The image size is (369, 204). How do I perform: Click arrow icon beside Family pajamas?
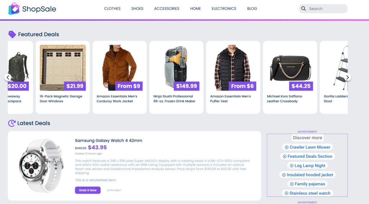[x=292, y=184]
